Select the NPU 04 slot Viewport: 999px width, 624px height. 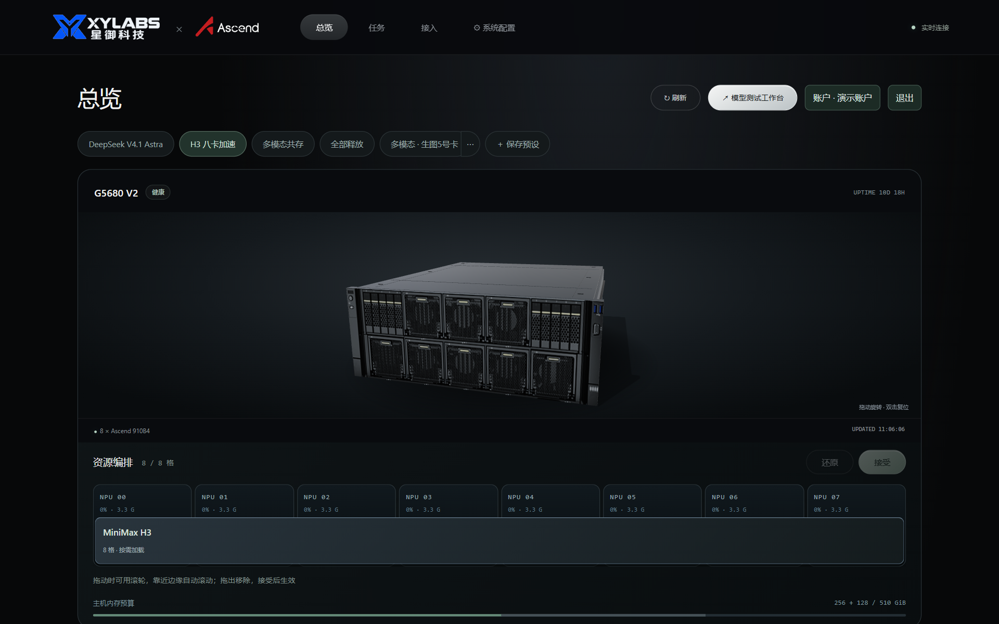pos(550,502)
